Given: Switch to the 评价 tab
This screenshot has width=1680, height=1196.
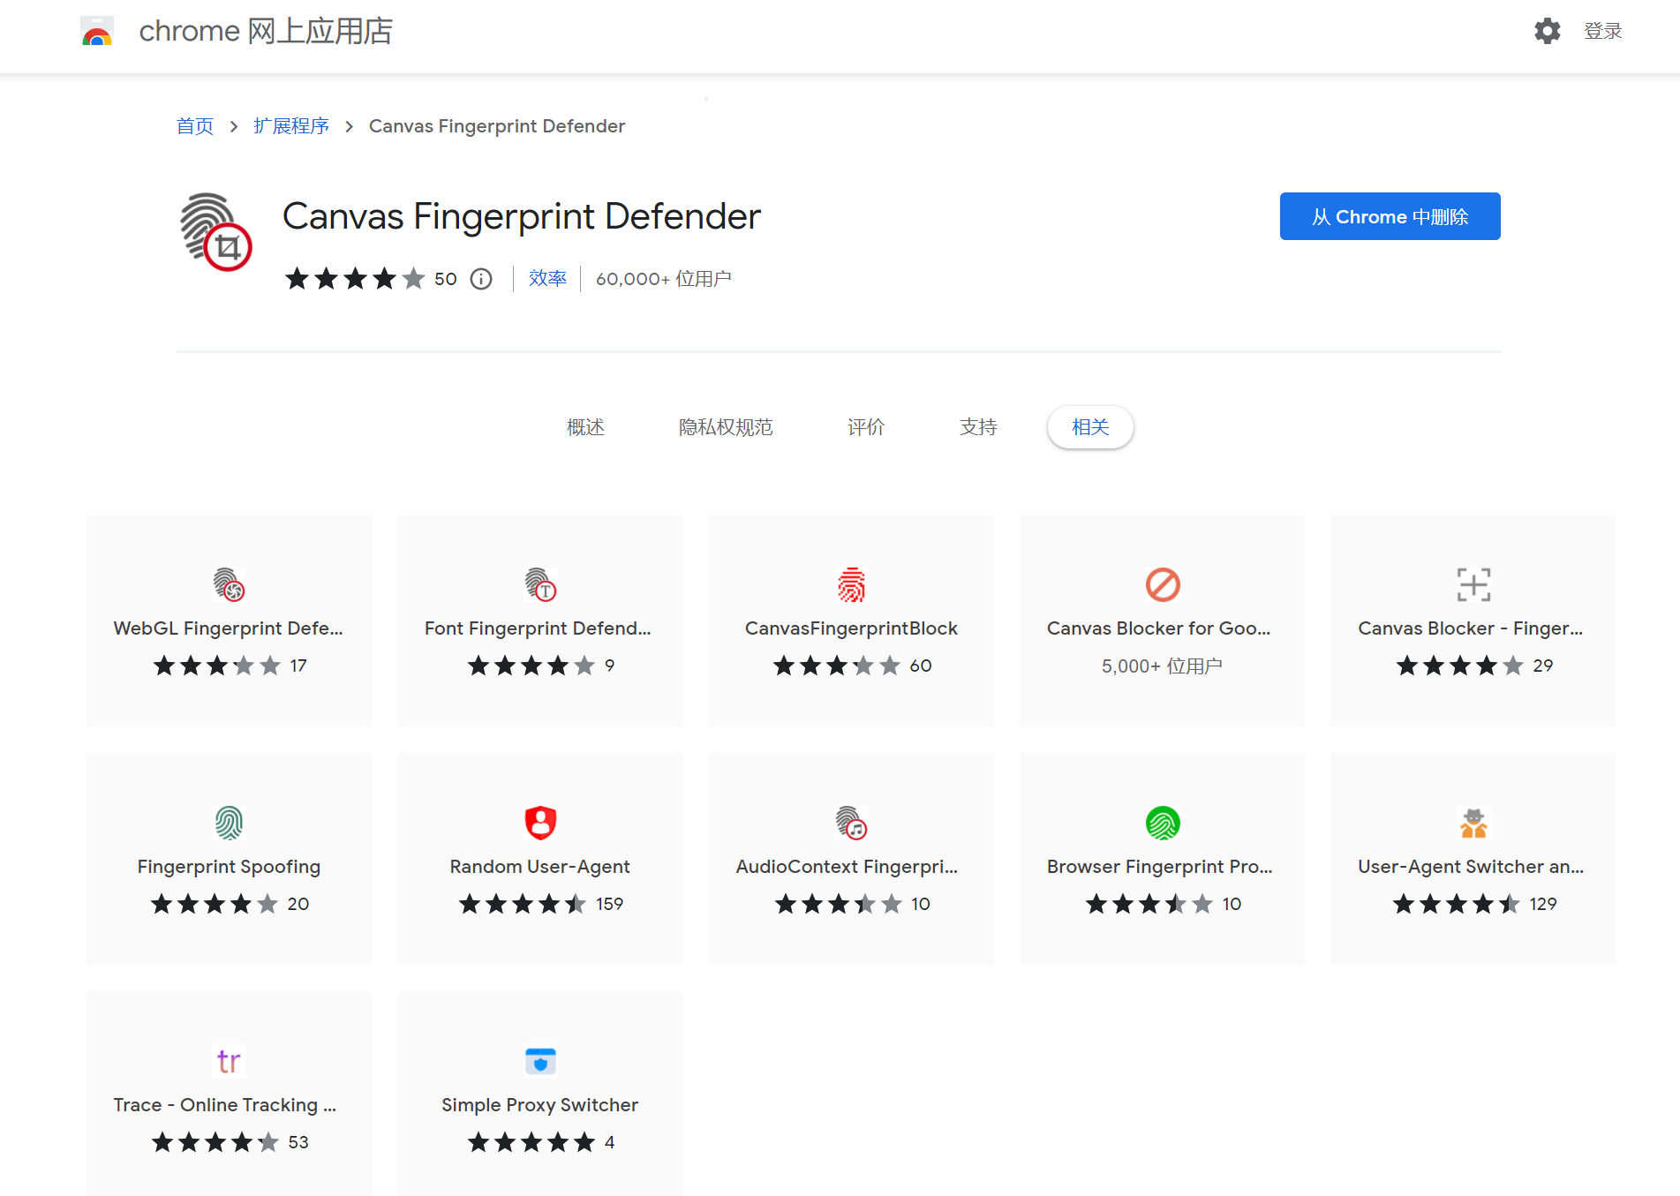Looking at the screenshot, I should [x=866, y=427].
